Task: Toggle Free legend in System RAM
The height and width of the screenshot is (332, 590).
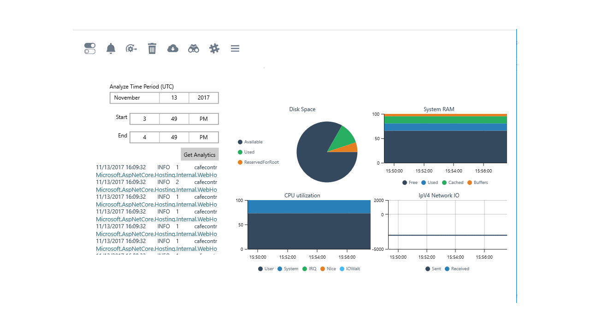Action: coord(410,183)
